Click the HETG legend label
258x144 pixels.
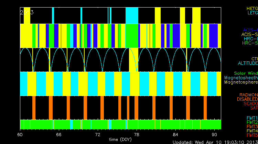pyautogui.click(x=252, y=8)
